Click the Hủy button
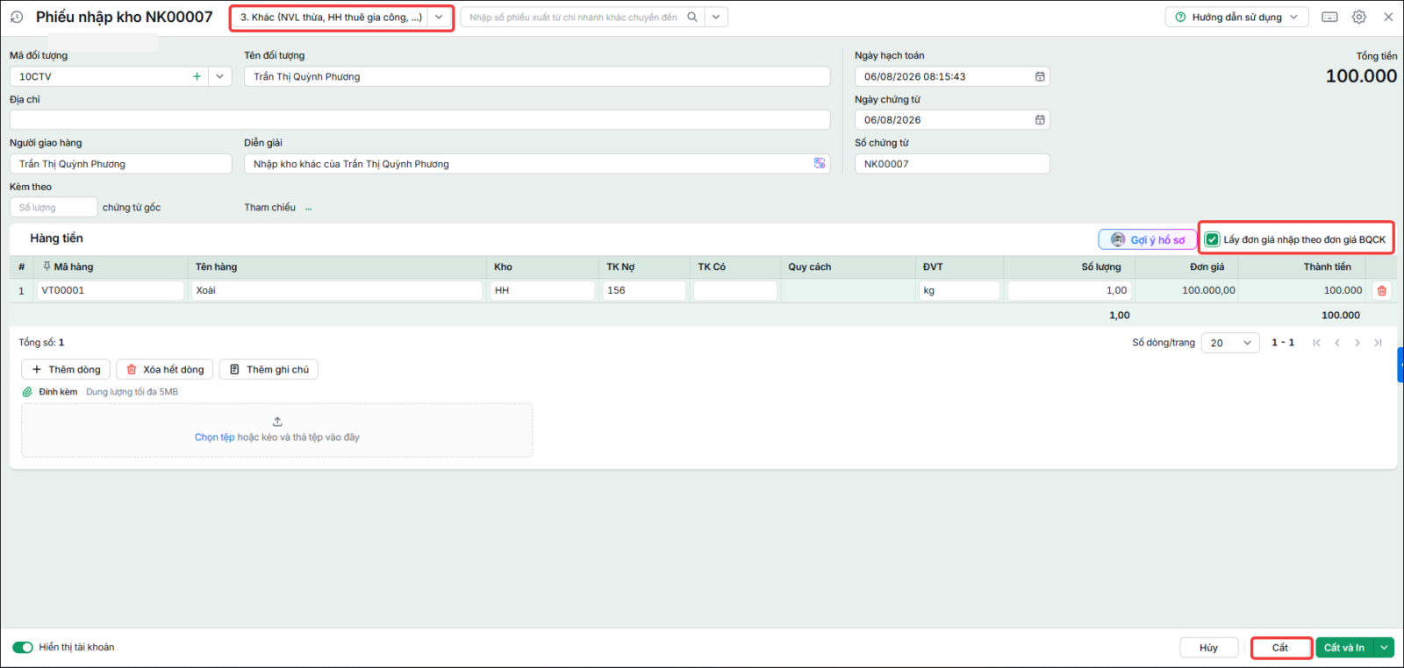Viewport: 1404px width, 668px height. tap(1208, 648)
